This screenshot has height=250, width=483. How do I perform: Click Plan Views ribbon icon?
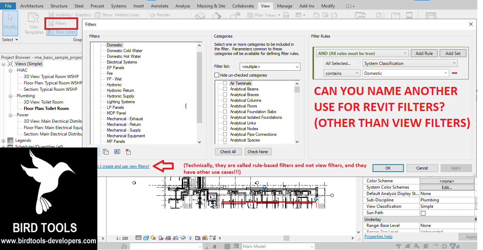pyautogui.click(x=250, y=15)
